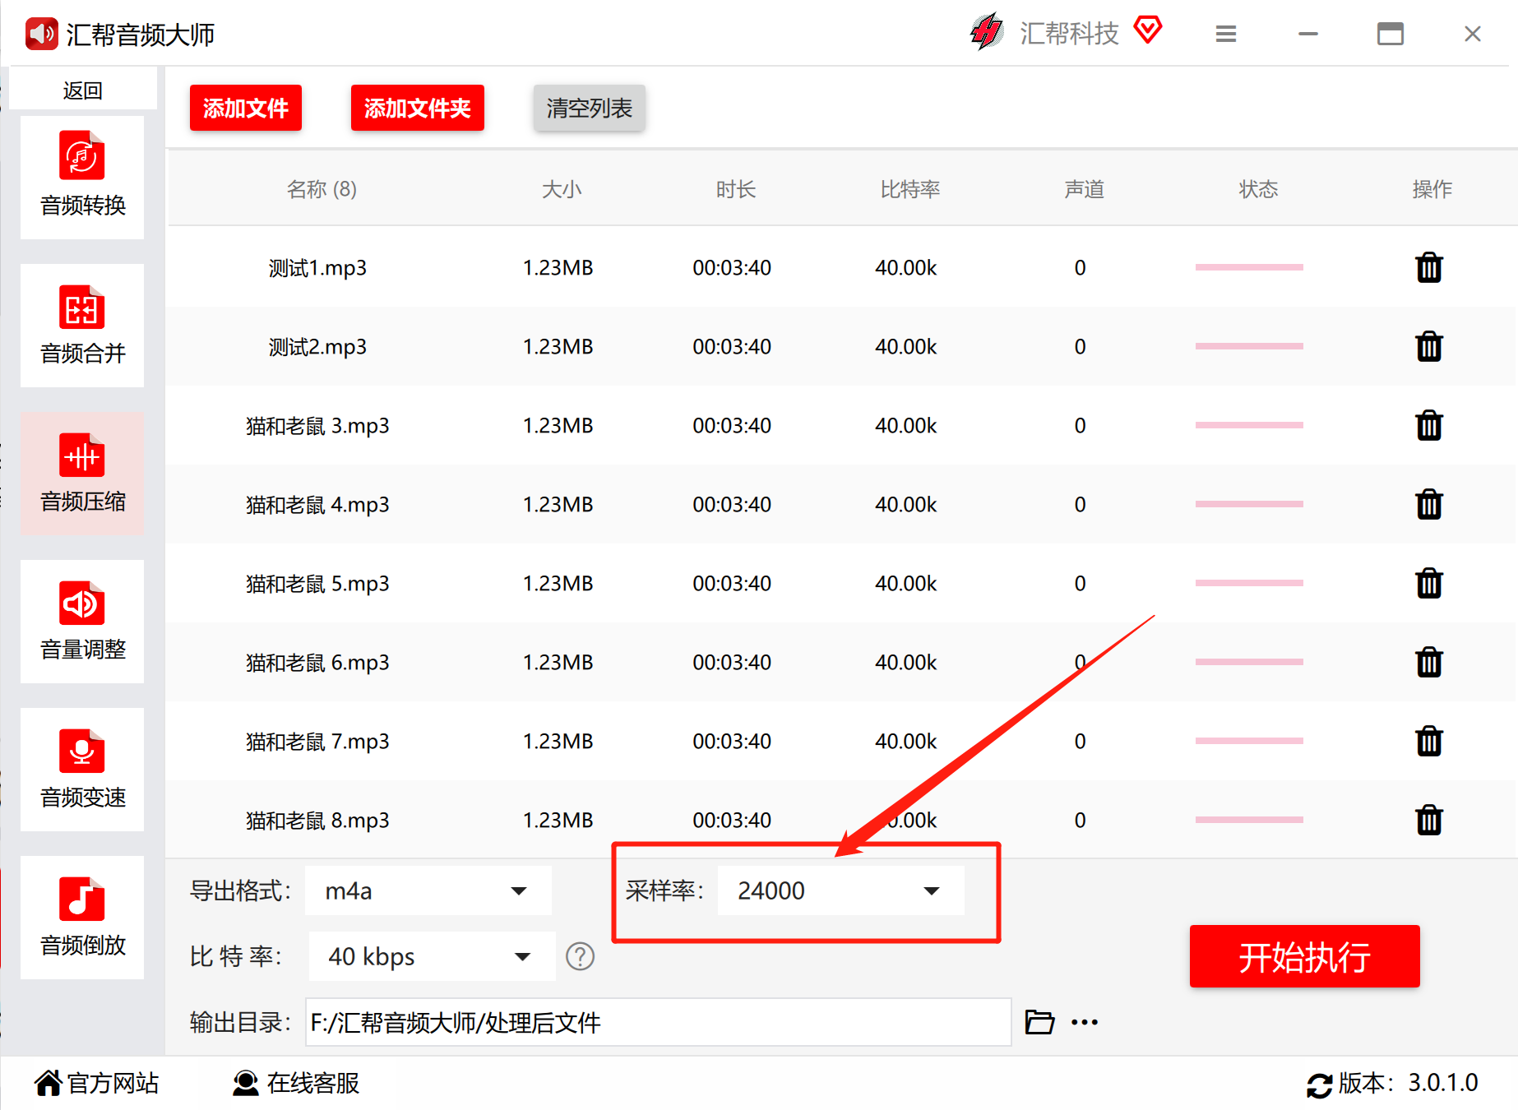Select file row 猫和老鼠 5.mp3
The height and width of the screenshot is (1110, 1518).
(841, 583)
